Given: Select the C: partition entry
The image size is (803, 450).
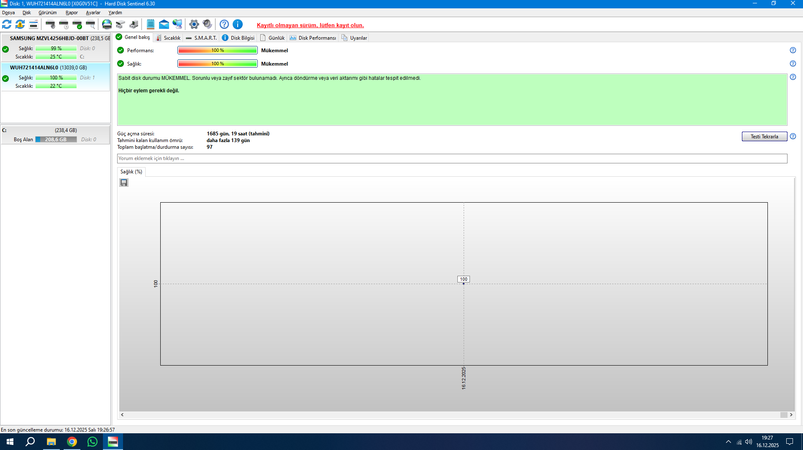Looking at the screenshot, I should click(x=55, y=135).
